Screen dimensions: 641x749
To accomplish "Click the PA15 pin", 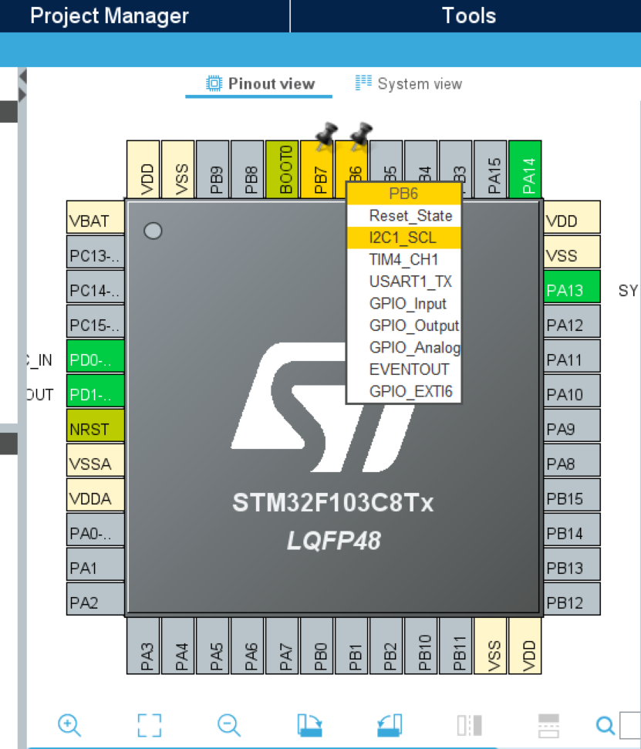I will (490, 170).
